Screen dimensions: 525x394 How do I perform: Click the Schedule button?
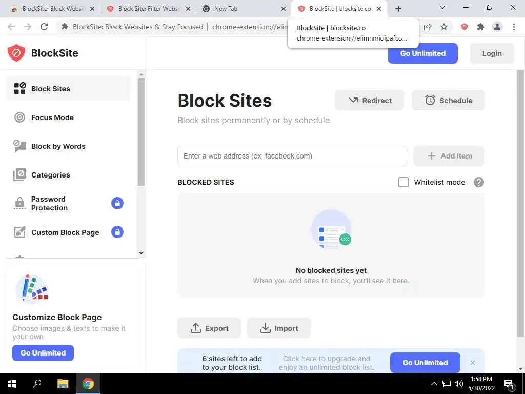pyautogui.click(x=448, y=100)
